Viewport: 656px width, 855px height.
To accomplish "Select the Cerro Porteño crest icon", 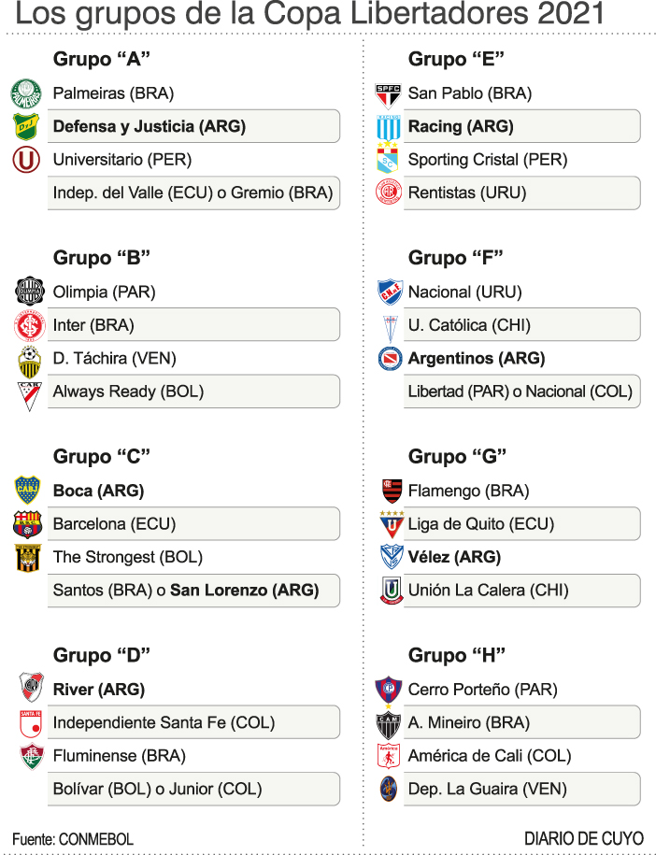I will [x=388, y=690].
